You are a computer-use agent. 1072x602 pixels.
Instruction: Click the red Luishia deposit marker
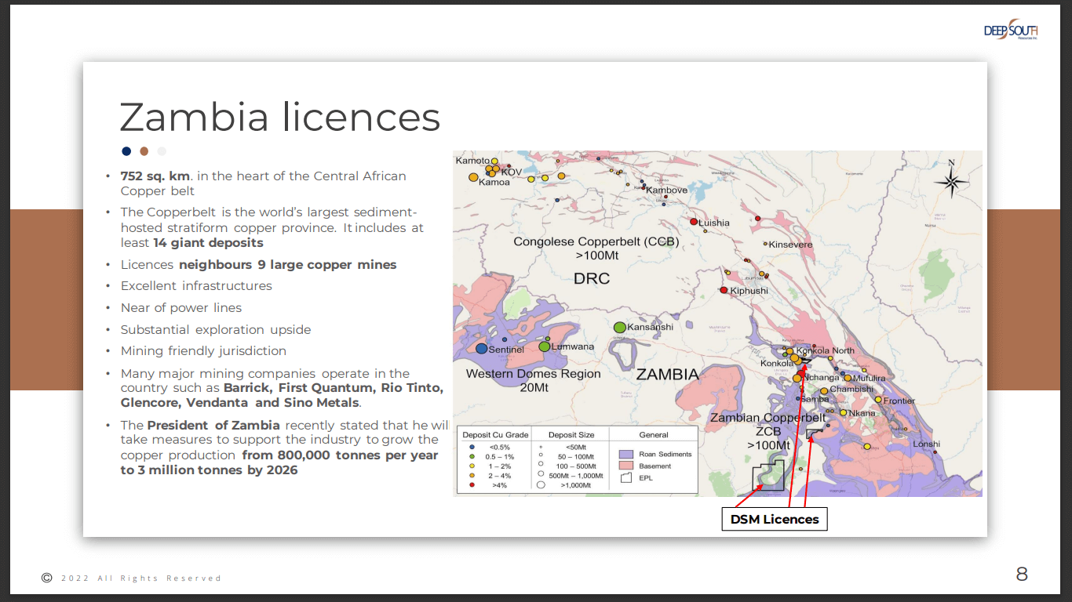pos(694,222)
